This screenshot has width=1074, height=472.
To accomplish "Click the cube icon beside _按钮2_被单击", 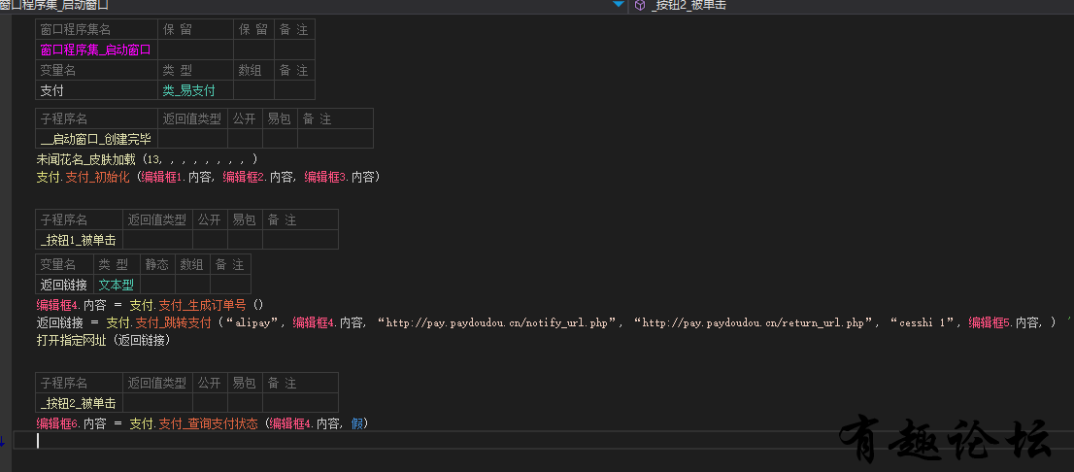I will (x=640, y=6).
